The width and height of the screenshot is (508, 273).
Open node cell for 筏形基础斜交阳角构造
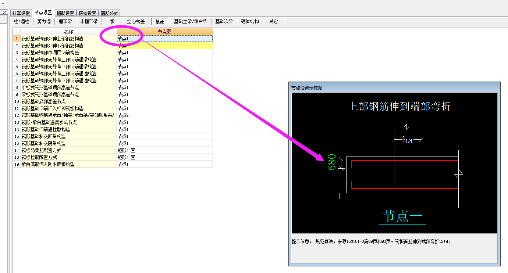point(165,136)
